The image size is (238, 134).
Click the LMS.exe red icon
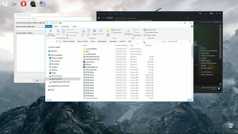tap(84, 64)
